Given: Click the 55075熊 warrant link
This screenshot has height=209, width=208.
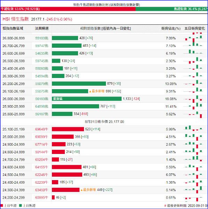Looking at the screenshot, I should (42, 91).
